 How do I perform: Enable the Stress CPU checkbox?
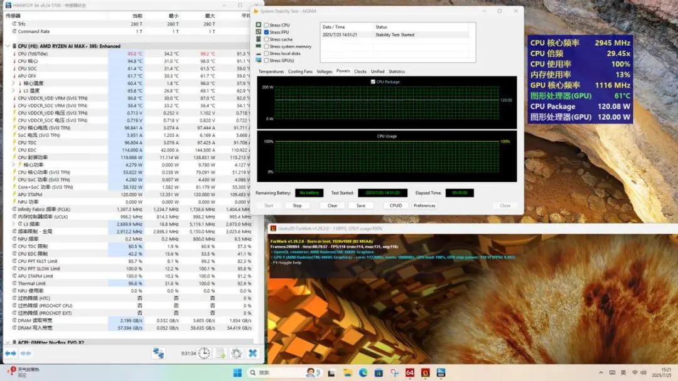pos(266,25)
